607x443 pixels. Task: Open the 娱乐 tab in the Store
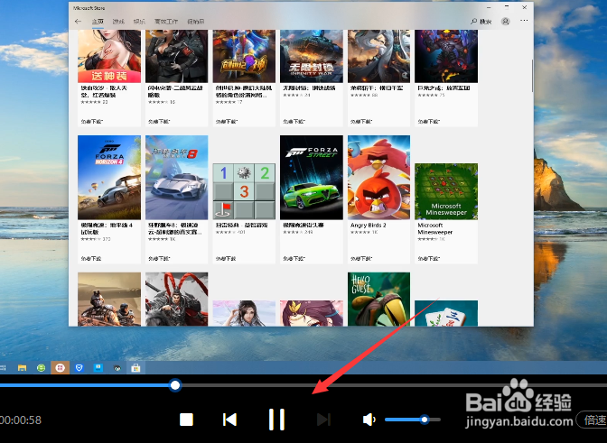click(139, 22)
